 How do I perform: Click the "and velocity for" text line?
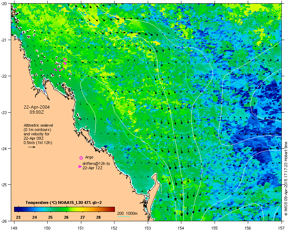pos(37,134)
